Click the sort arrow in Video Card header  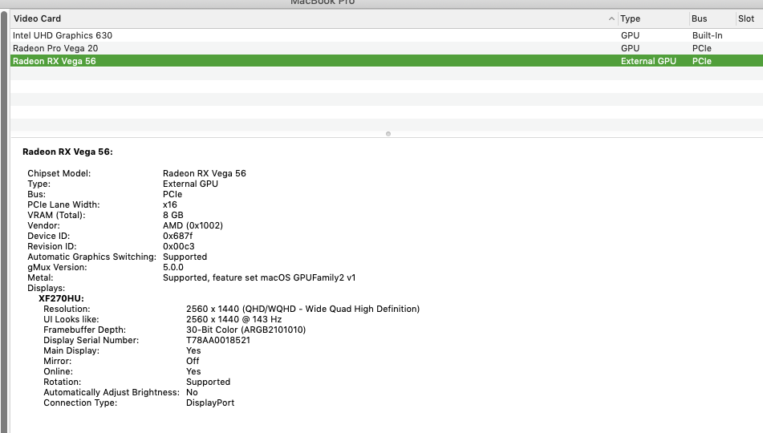click(611, 19)
